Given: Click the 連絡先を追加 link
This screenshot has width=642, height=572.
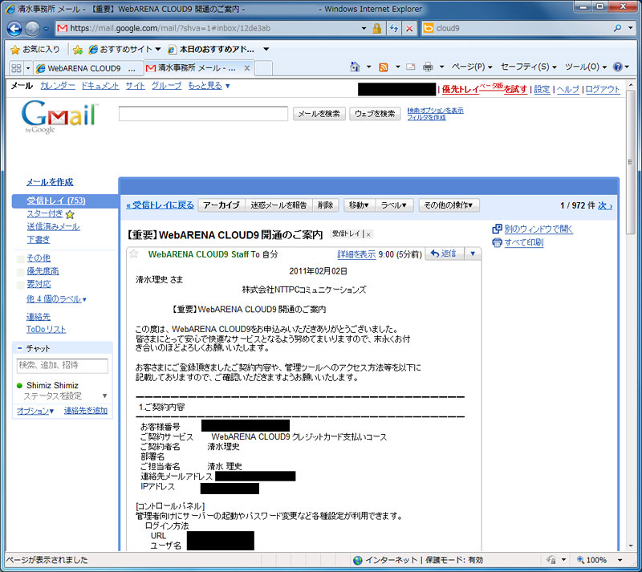Looking at the screenshot, I should 86,411.
